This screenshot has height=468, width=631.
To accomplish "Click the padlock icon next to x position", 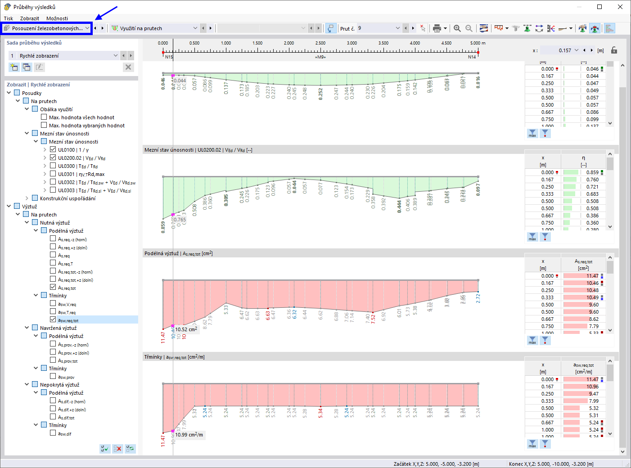I will pos(614,50).
